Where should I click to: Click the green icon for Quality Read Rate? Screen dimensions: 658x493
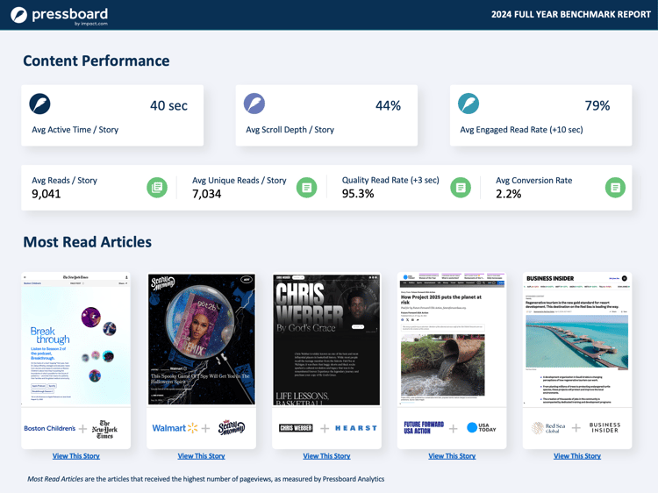point(461,187)
